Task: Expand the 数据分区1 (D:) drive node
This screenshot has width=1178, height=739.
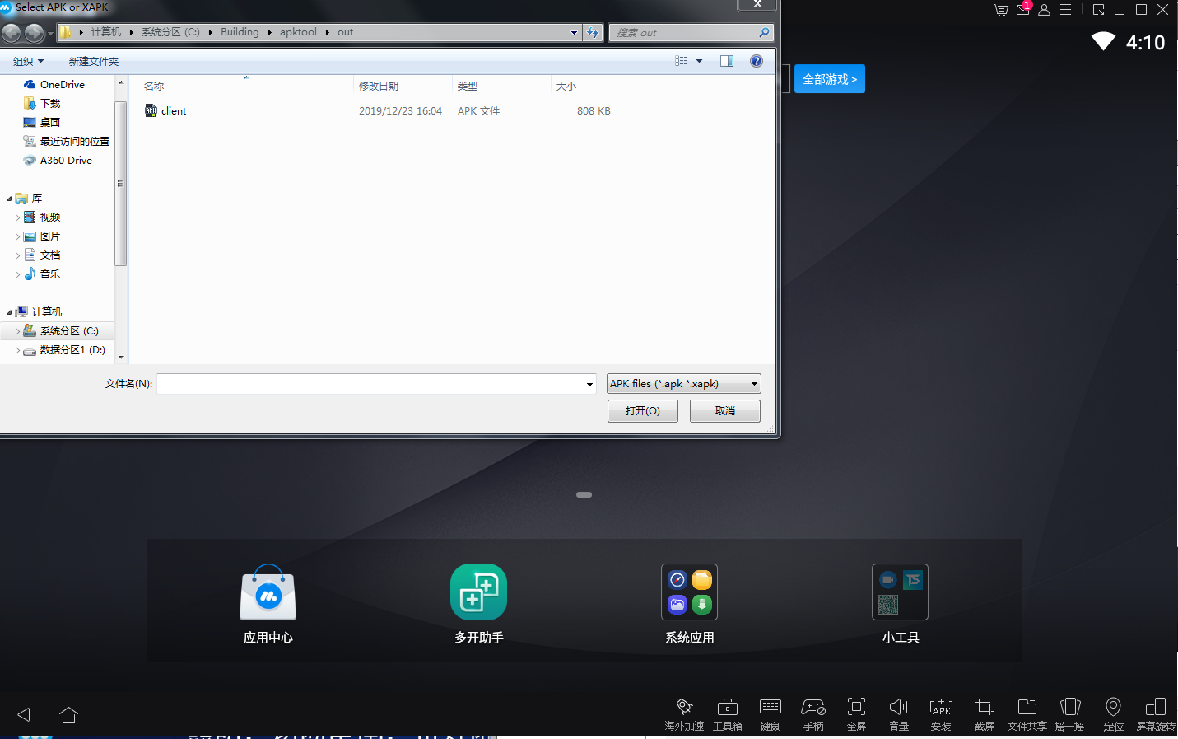Action: click(17, 350)
